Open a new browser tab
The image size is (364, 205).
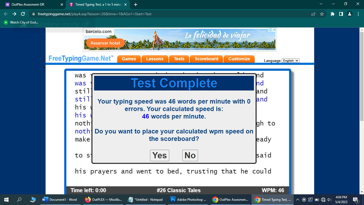click(x=136, y=5)
